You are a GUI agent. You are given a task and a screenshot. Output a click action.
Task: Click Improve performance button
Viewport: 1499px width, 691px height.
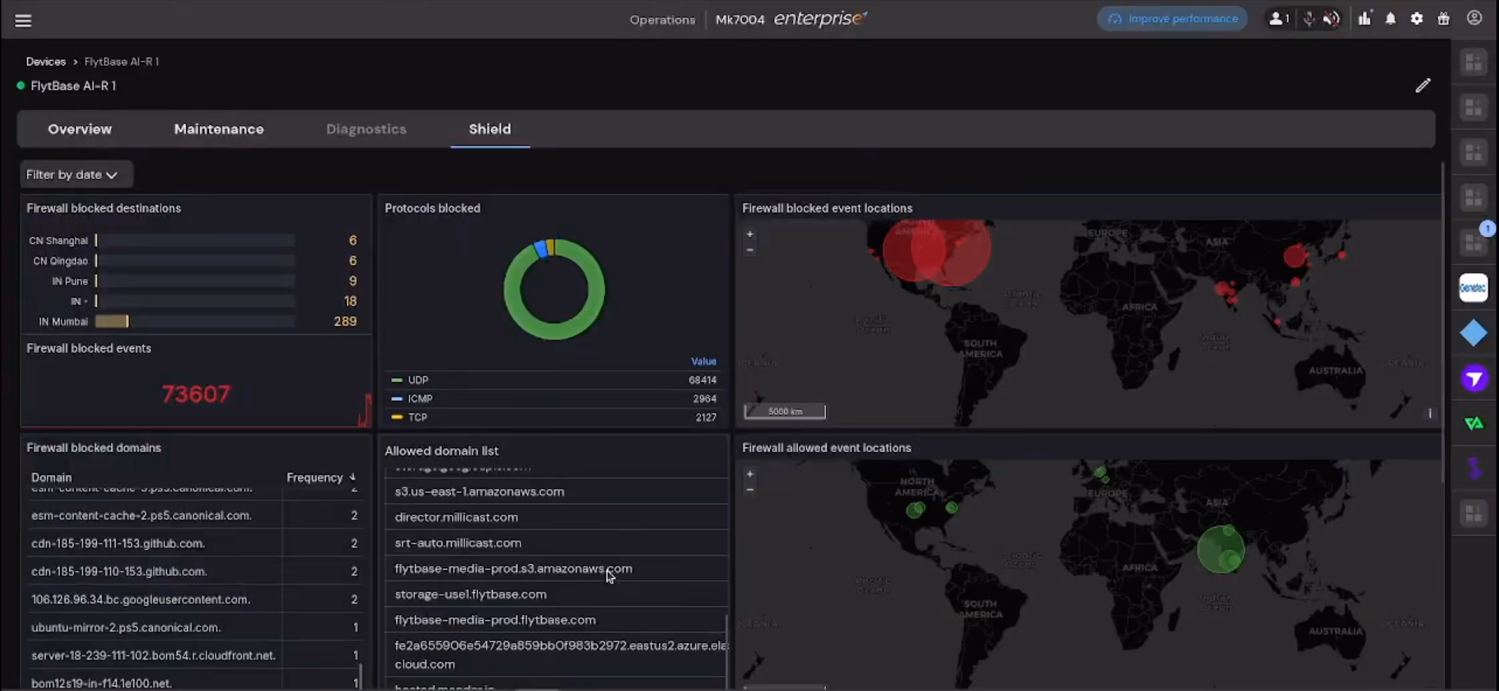click(x=1173, y=19)
